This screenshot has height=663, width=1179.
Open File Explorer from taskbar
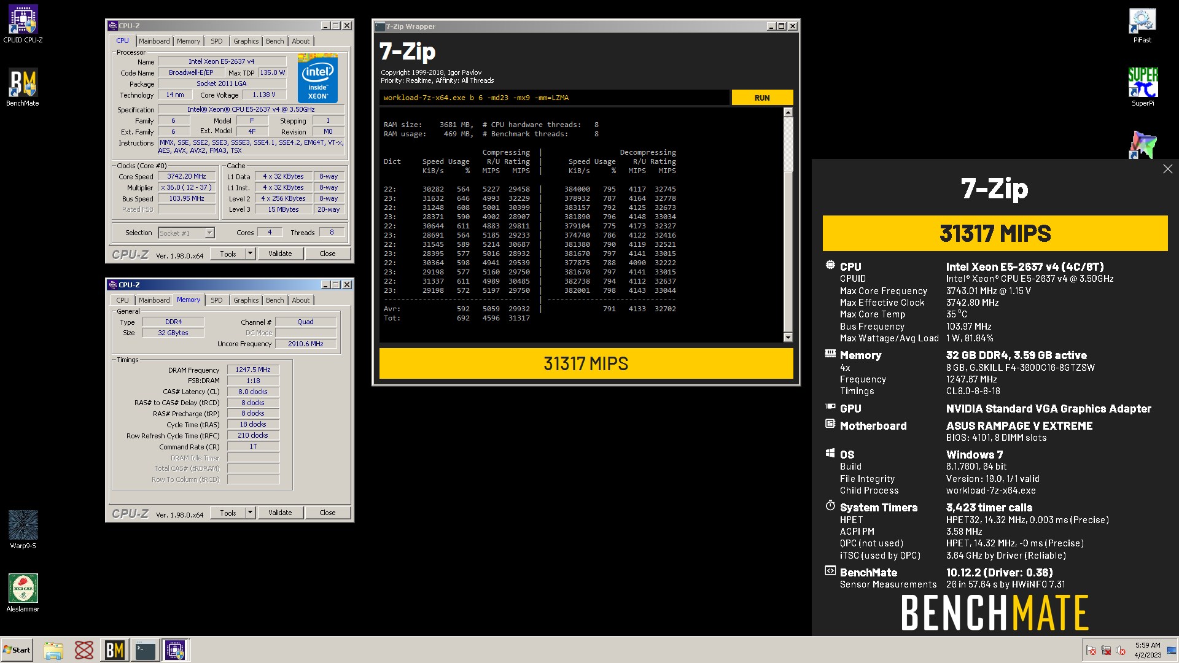point(53,650)
